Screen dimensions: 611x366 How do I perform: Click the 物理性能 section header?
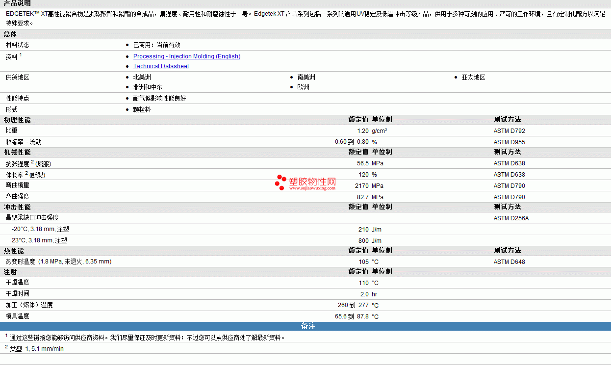(17, 120)
